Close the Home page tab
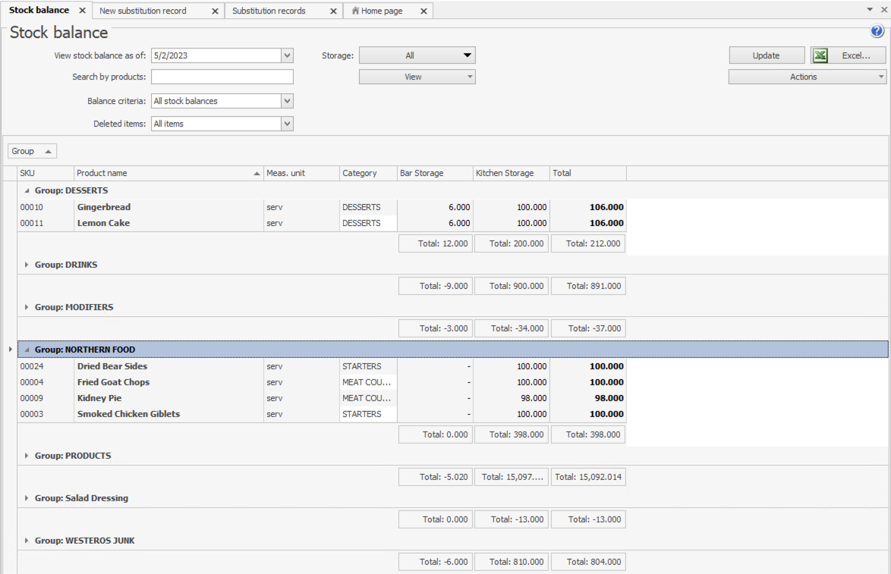 click(x=423, y=11)
